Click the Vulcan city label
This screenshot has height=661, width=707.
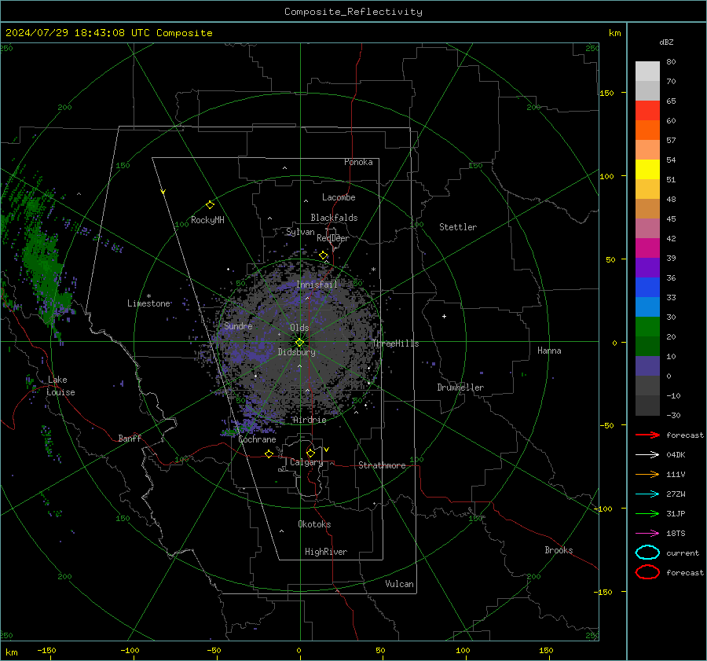(399, 584)
